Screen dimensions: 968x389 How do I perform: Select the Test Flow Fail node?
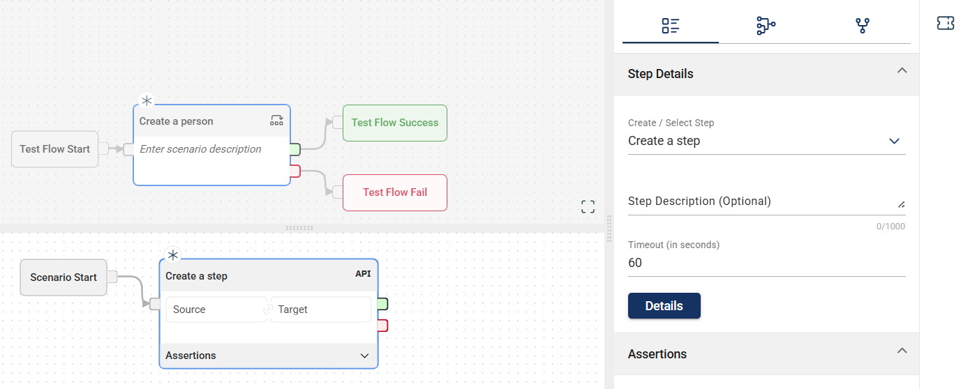click(x=394, y=192)
